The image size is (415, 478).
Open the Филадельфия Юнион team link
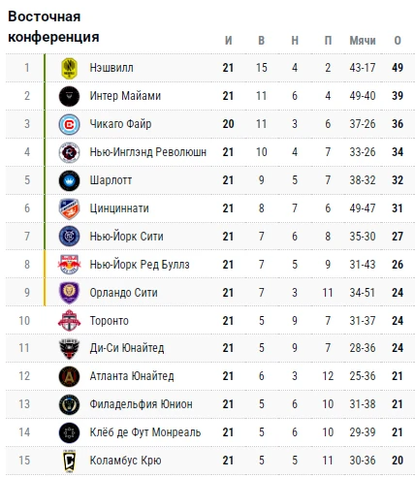(141, 404)
